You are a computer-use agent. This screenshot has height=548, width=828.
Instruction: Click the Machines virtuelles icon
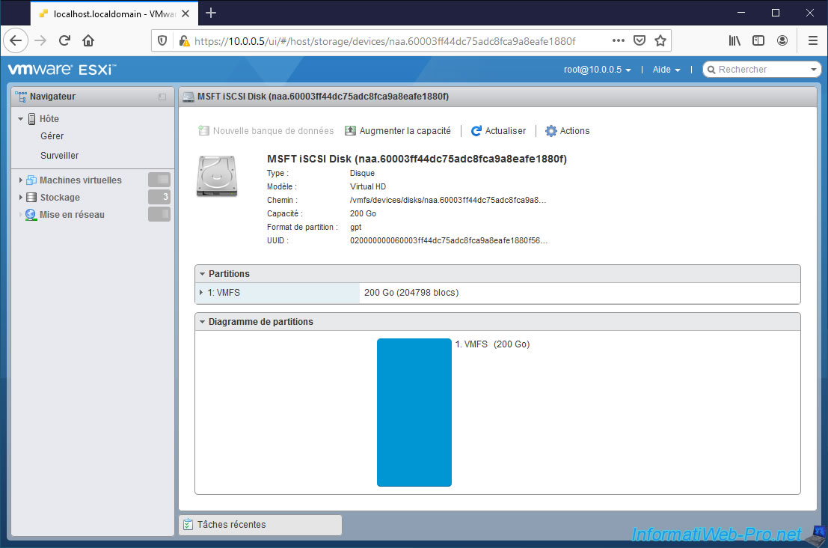point(31,180)
